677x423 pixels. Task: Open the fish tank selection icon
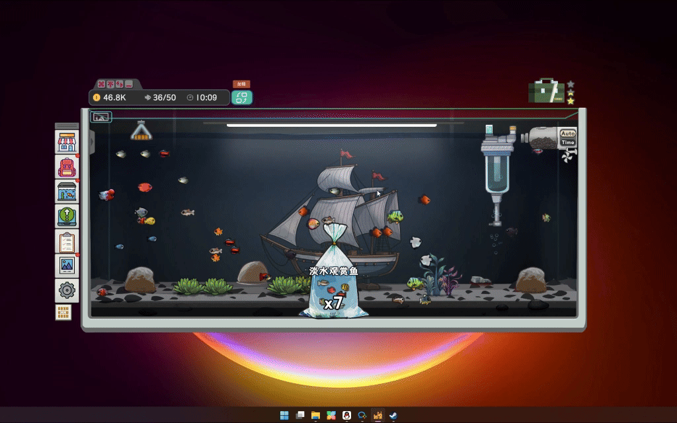click(67, 192)
